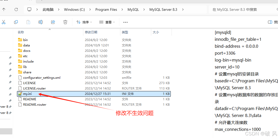
Task: Click the Preview pane icon
Action: (x=270, y=22)
